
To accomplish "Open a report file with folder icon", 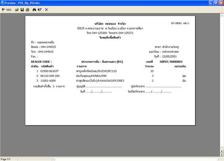I will tap(17, 10).
